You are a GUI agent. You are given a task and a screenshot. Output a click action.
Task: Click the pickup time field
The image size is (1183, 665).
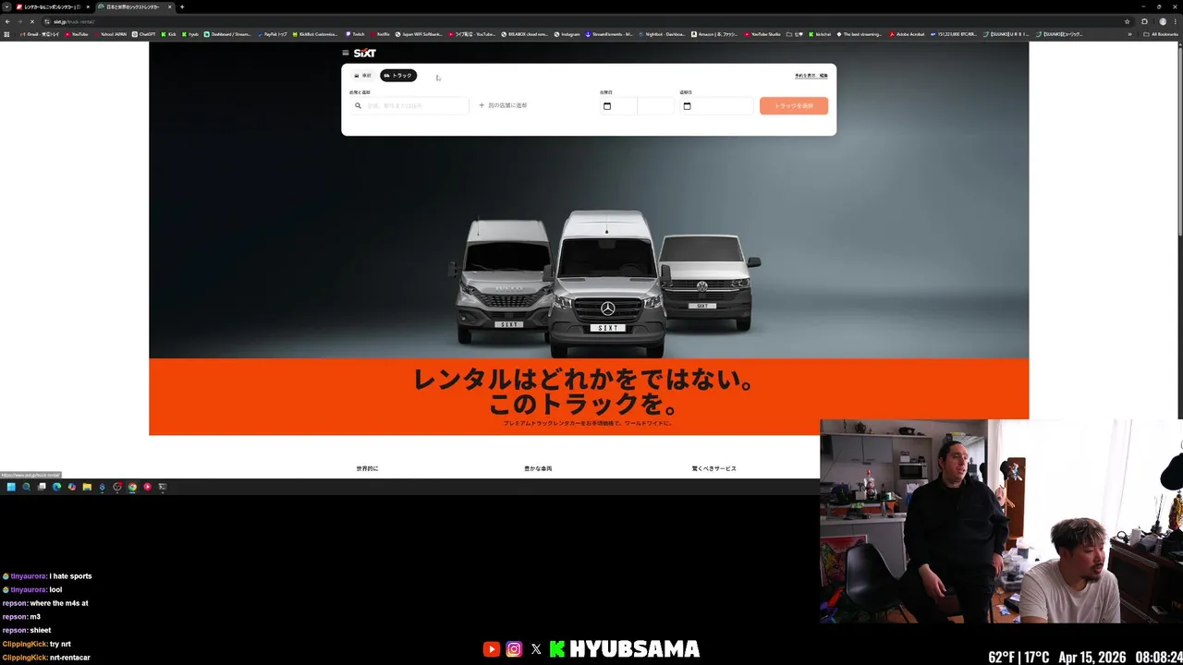[x=656, y=106]
